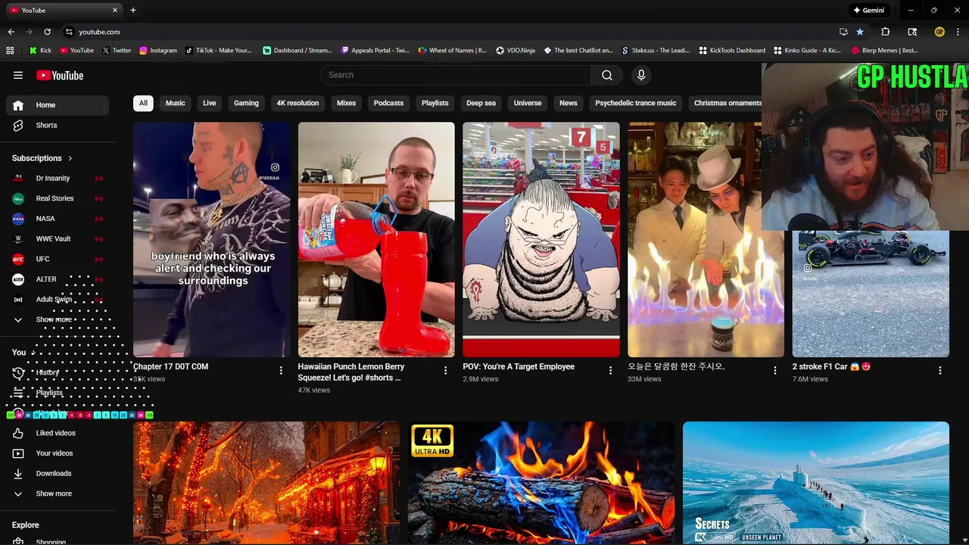
Task: Select the Playlists filter chip
Action: point(435,103)
